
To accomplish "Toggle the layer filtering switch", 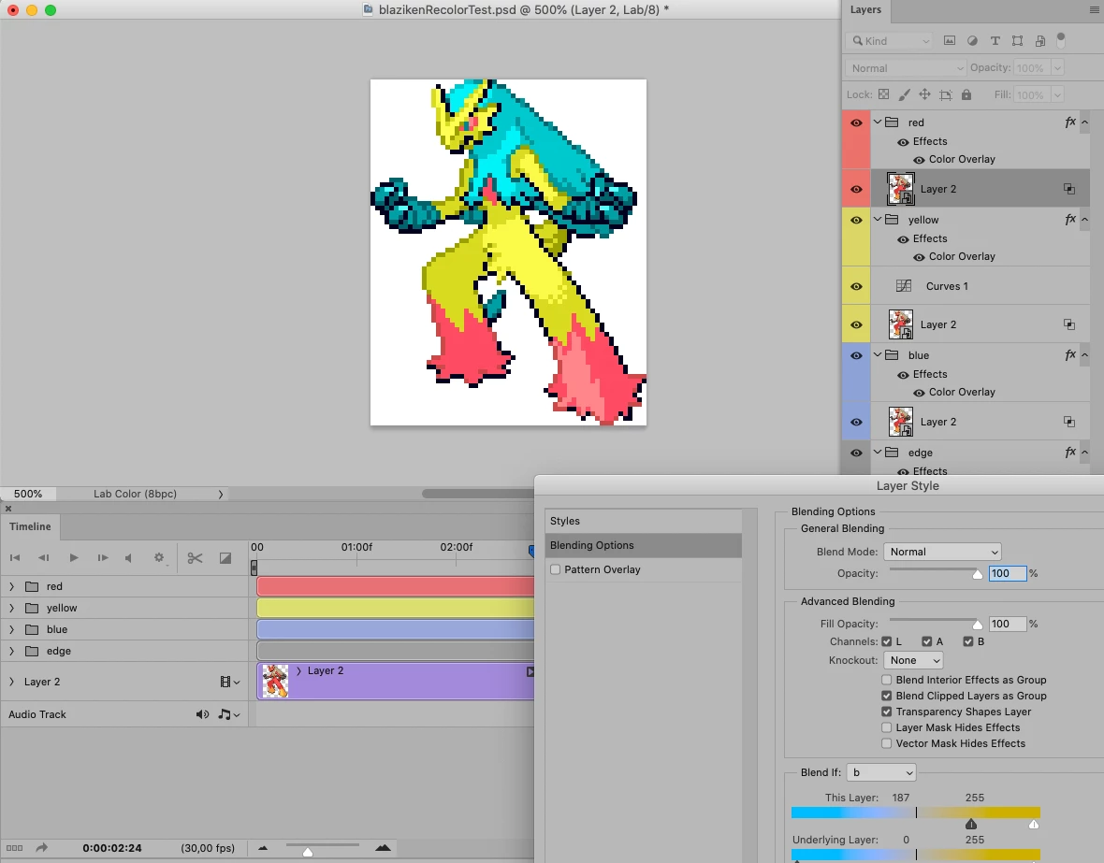I will pyautogui.click(x=1061, y=40).
